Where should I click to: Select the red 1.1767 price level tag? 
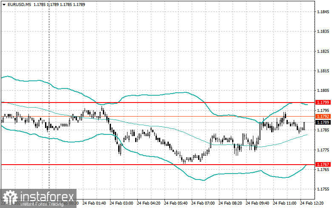(323, 164)
